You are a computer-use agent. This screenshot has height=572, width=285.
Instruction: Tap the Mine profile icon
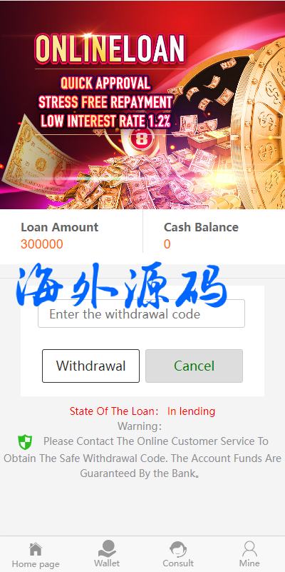[x=249, y=549]
